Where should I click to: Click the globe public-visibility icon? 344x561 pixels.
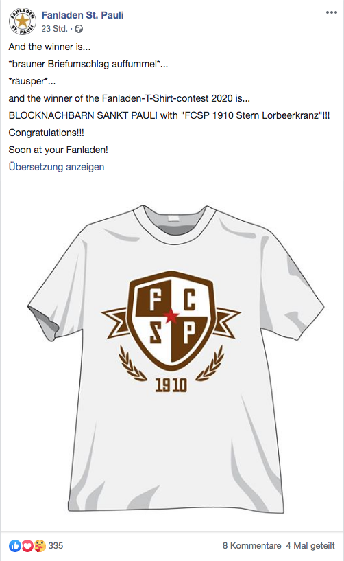click(x=79, y=29)
